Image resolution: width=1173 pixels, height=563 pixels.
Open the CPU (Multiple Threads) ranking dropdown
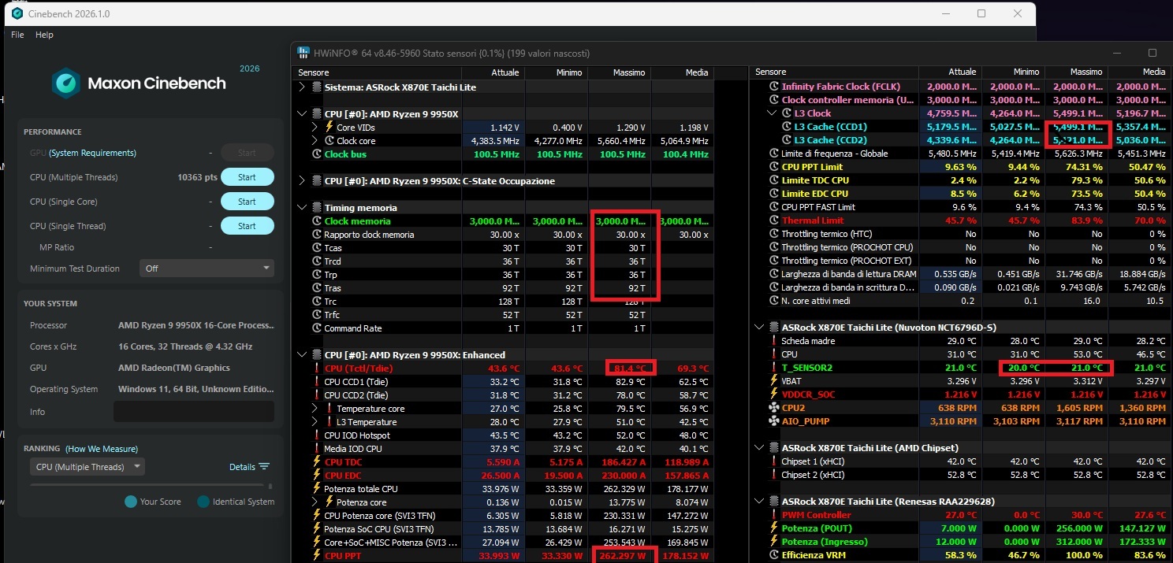pos(87,467)
